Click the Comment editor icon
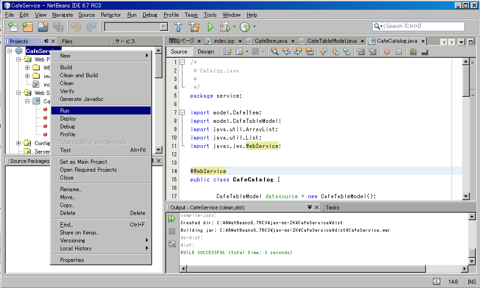The width and height of the screenshot is (480, 288). coord(413,52)
